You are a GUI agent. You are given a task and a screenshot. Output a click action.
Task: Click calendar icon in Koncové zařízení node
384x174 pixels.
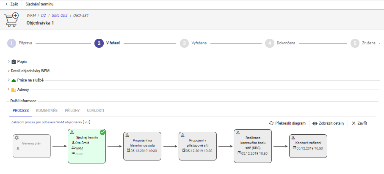click(295, 148)
